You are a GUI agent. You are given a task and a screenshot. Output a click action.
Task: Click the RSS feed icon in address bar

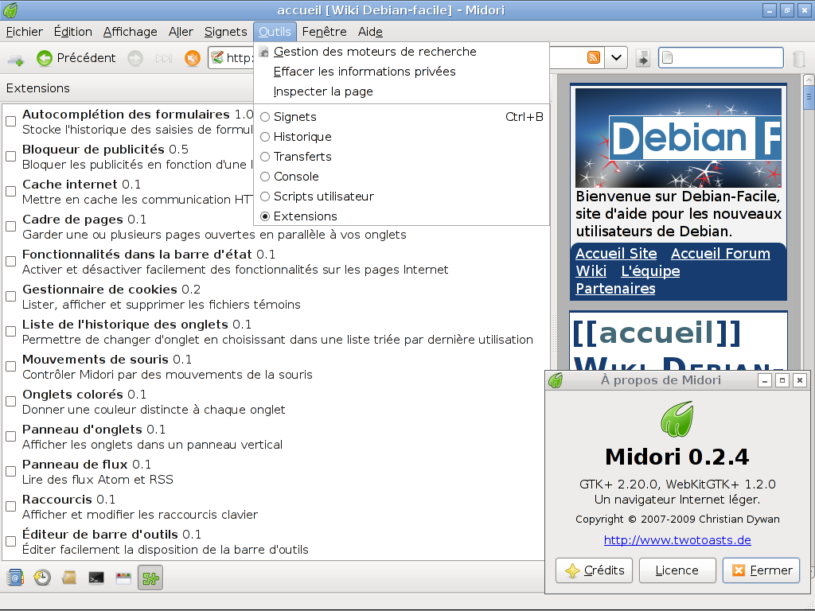[594, 57]
